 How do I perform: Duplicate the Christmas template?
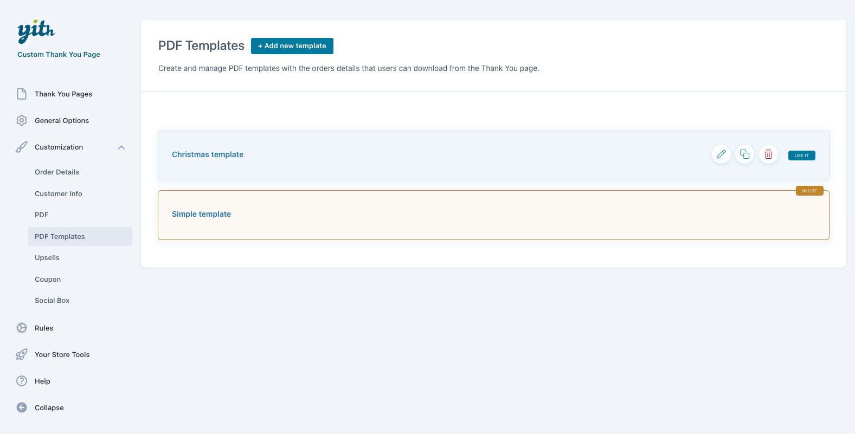click(744, 154)
